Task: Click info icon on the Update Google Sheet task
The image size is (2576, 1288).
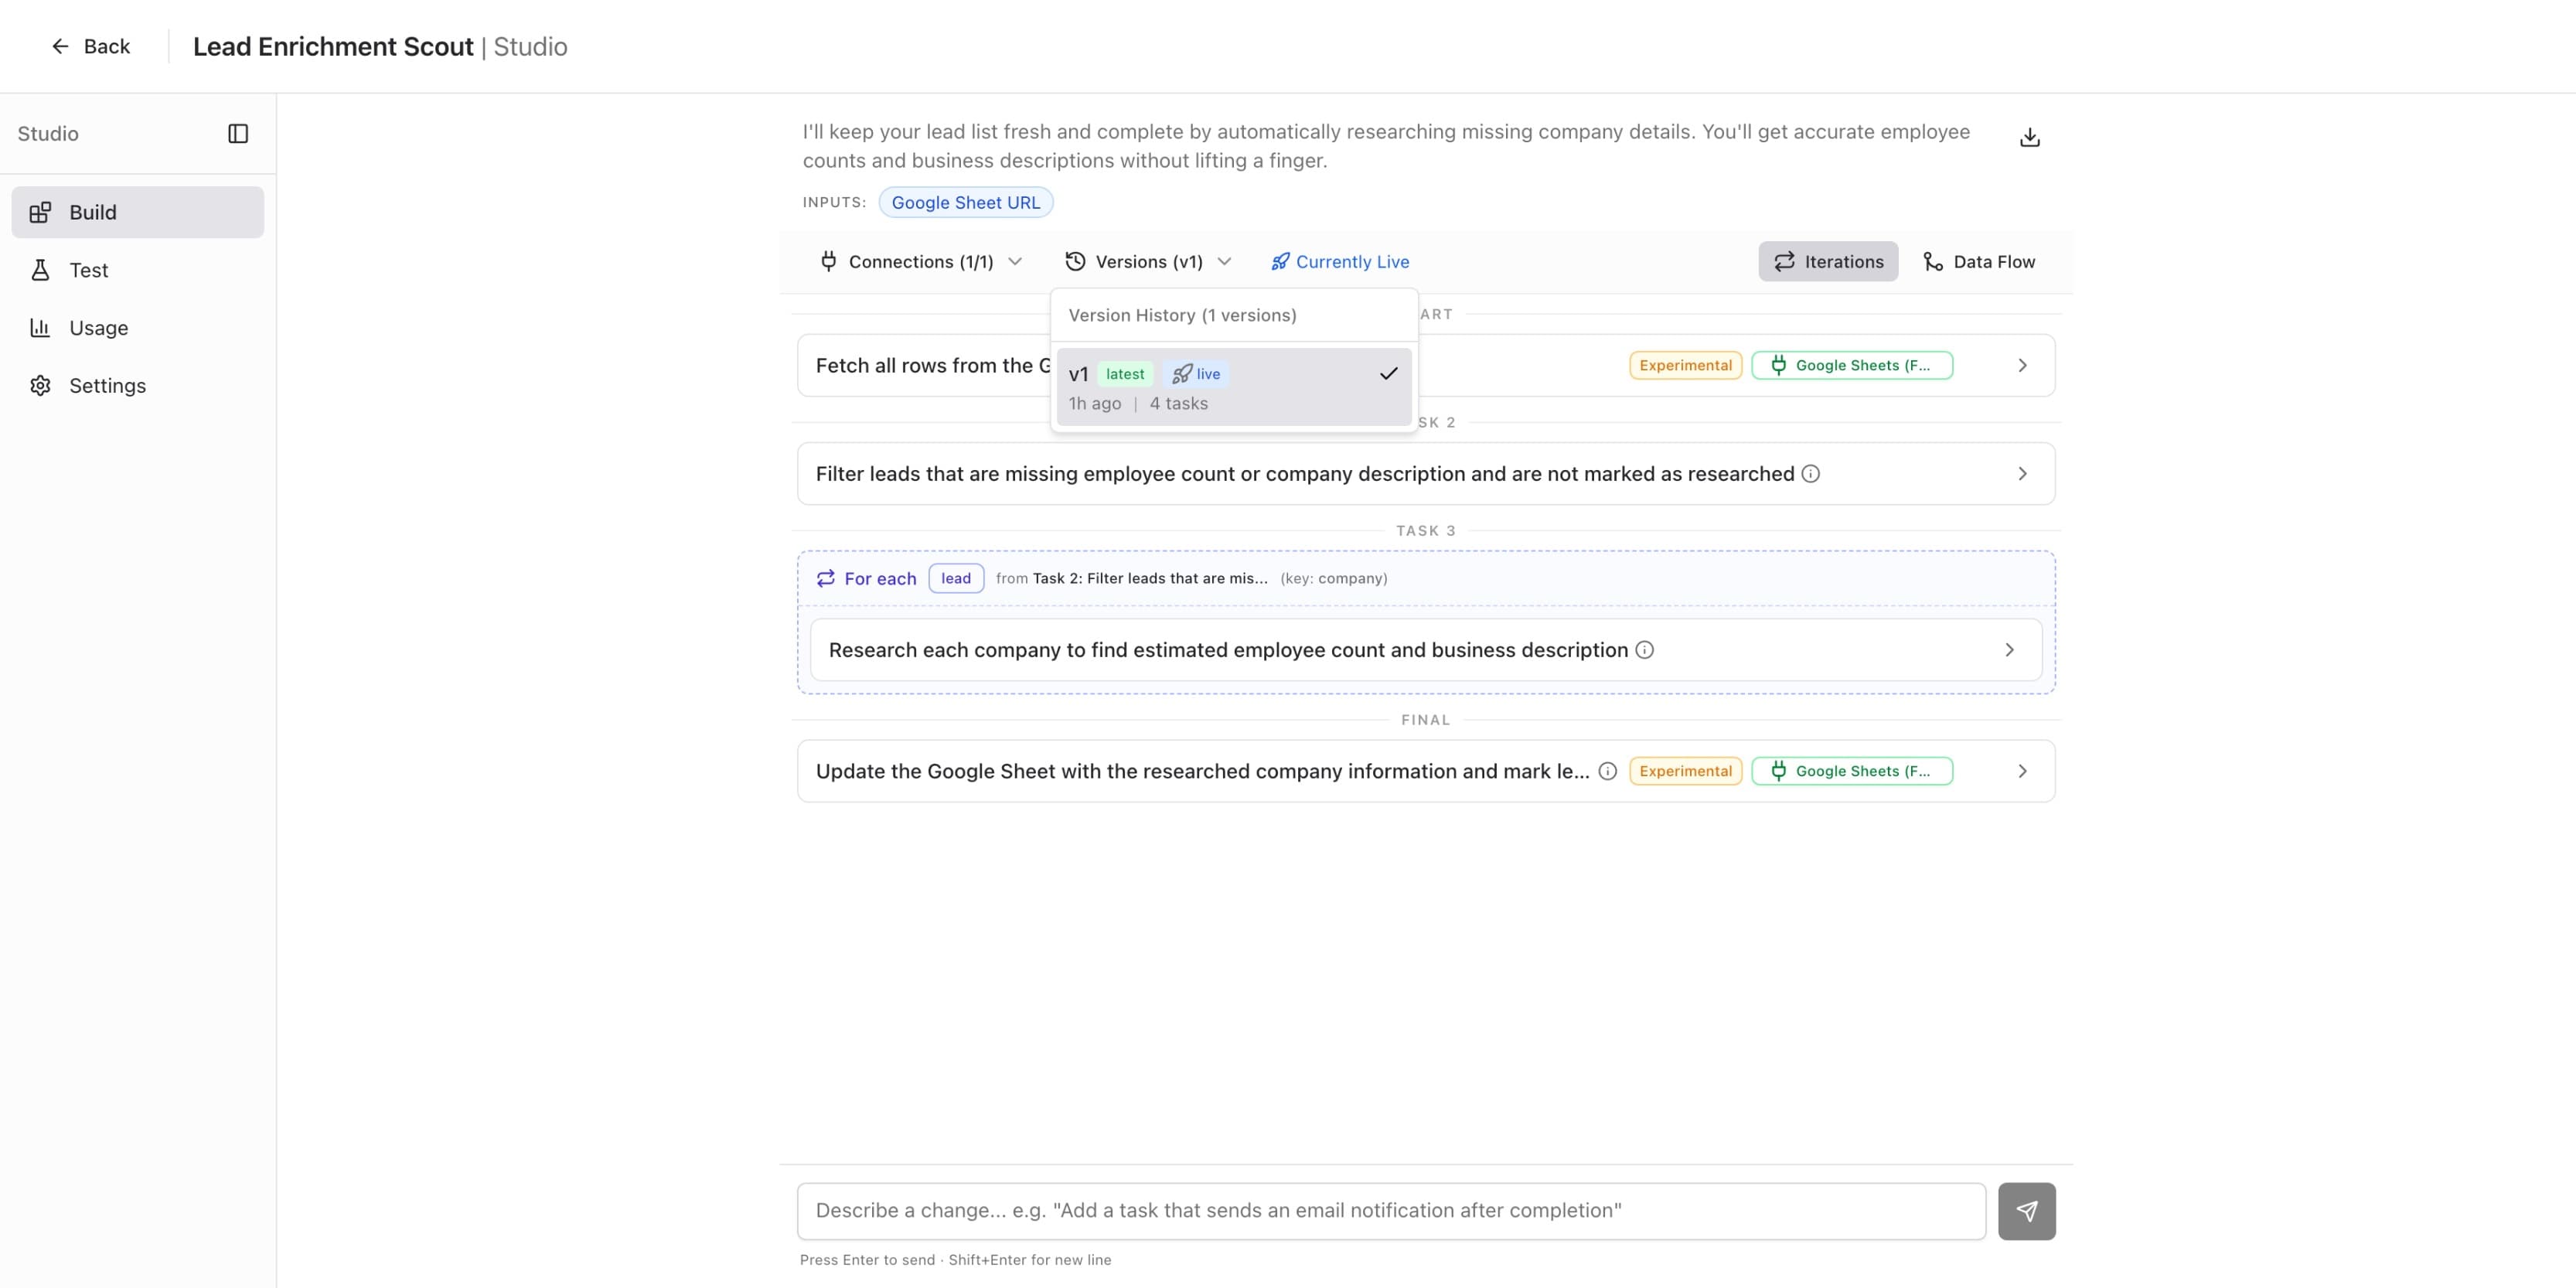Action: (1607, 771)
